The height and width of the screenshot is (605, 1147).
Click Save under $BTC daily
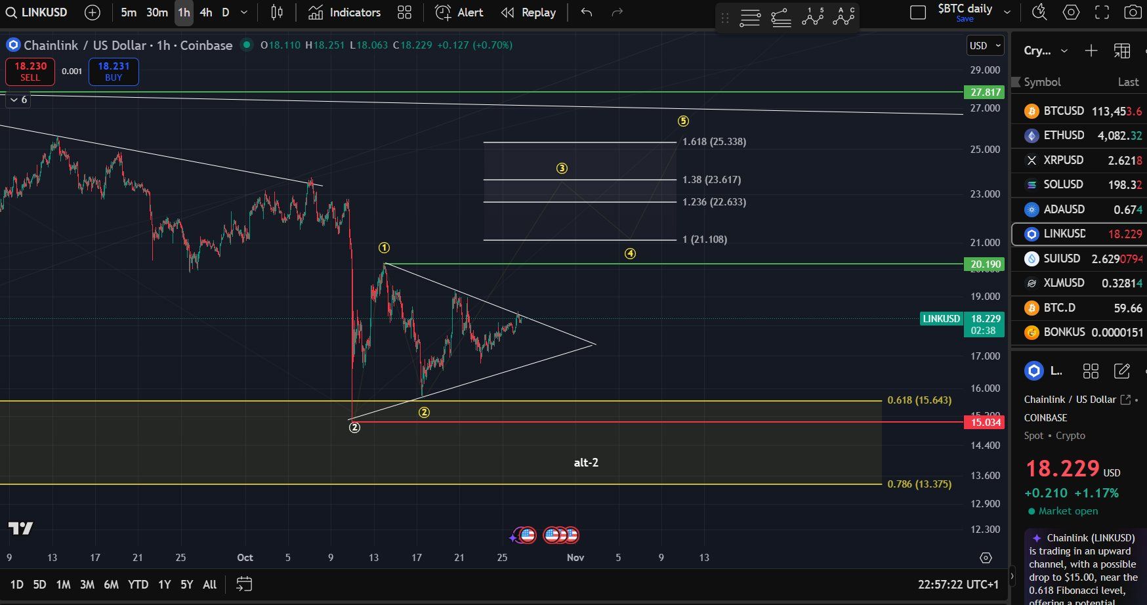coord(965,19)
